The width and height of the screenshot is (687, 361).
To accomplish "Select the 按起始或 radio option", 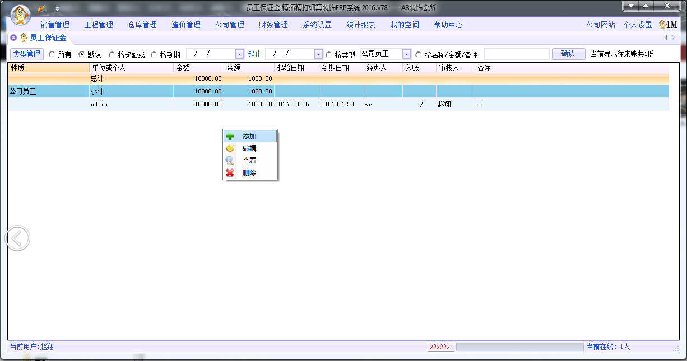I will (112, 54).
